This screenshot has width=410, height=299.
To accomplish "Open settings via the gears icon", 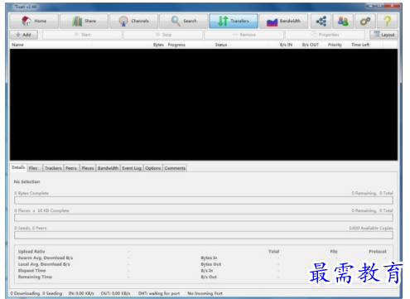I will tap(365, 21).
